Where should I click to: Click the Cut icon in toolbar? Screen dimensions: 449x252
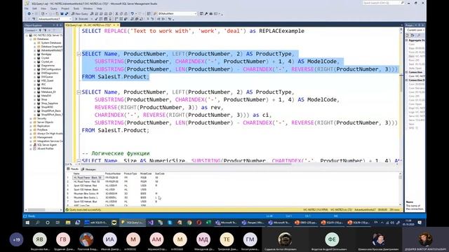tap(116, 14)
